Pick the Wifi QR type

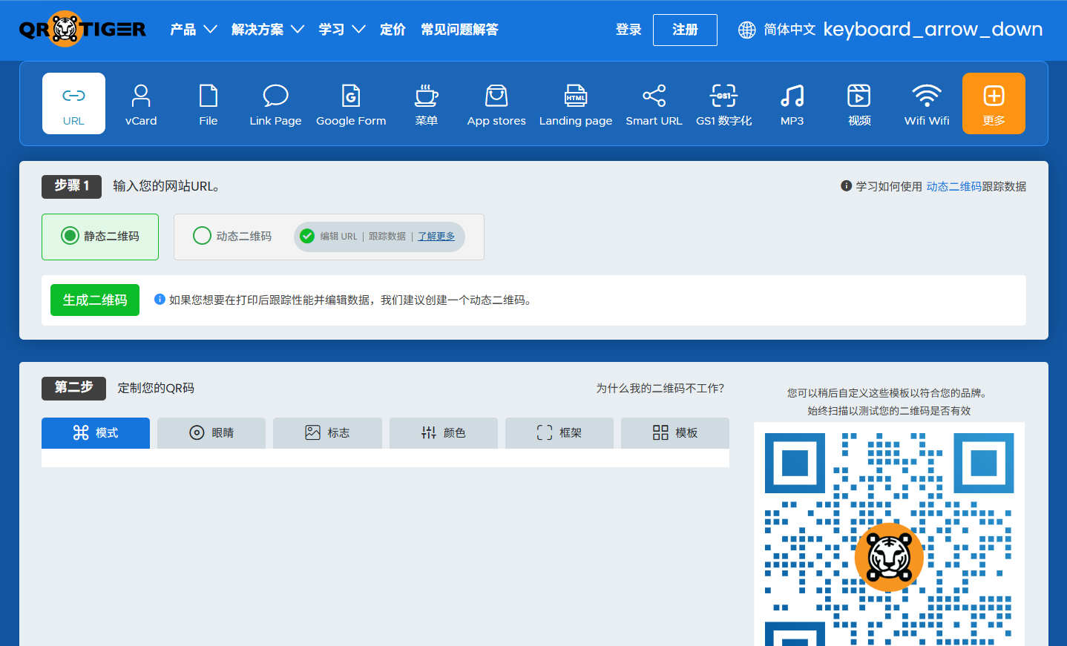tap(927, 104)
